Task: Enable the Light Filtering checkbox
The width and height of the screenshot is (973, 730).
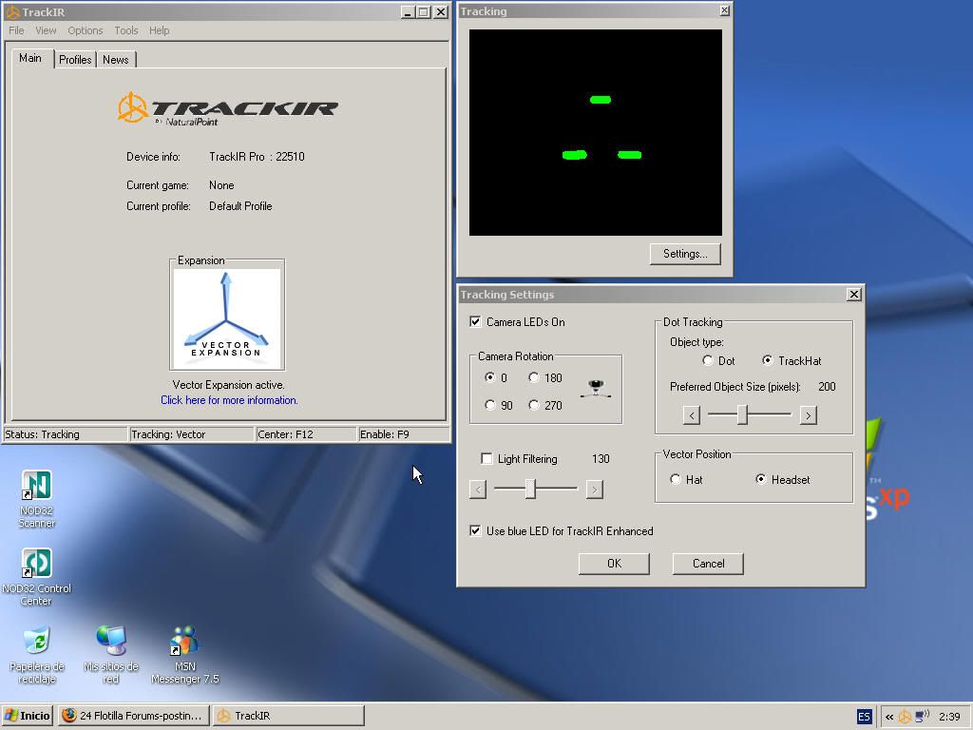Action: (x=487, y=459)
